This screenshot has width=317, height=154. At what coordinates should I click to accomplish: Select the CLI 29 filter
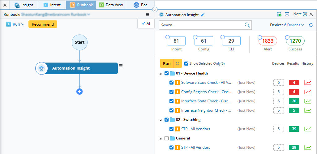click(231, 41)
